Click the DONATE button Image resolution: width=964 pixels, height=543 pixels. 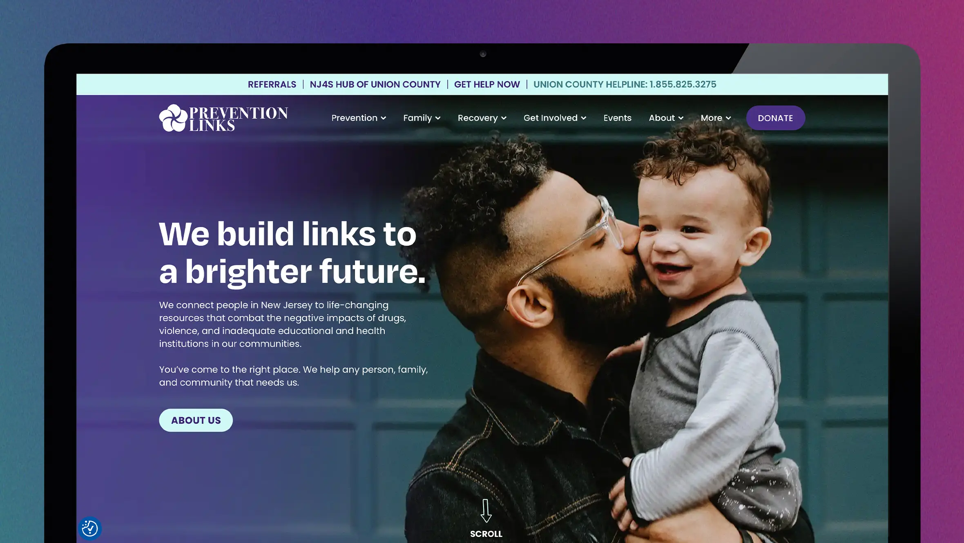(x=775, y=117)
